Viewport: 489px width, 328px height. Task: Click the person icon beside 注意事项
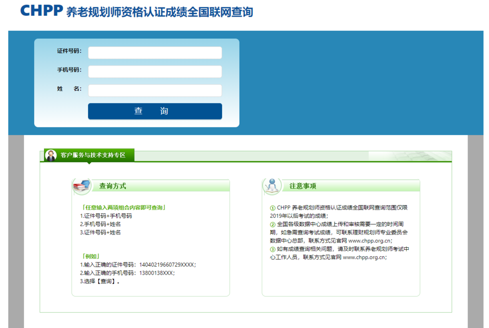coord(272,186)
